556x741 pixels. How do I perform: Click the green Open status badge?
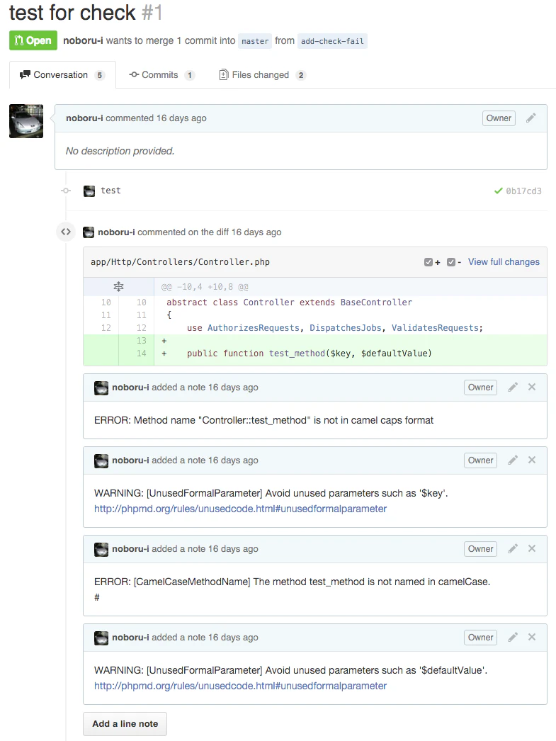33,40
